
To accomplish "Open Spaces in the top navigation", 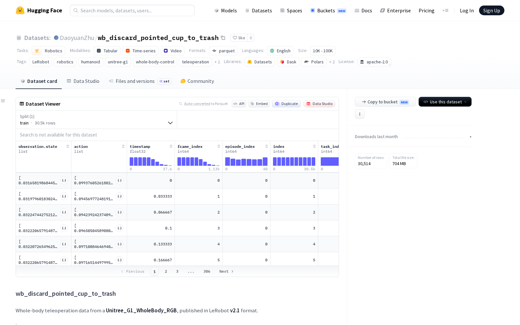I will (x=291, y=10).
